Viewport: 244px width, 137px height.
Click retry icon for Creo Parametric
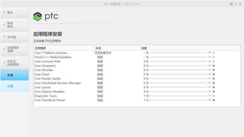pyautogui.click(x=210, y=66)
